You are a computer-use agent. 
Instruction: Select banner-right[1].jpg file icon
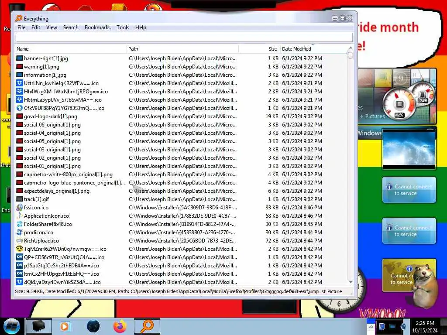[19, 58]
